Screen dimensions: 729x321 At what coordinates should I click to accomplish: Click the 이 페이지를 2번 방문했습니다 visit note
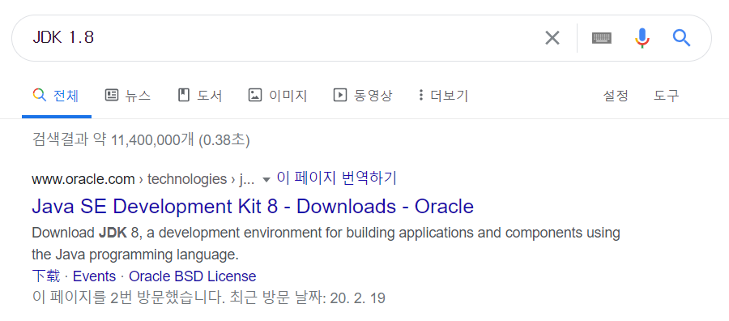[208, 297]
